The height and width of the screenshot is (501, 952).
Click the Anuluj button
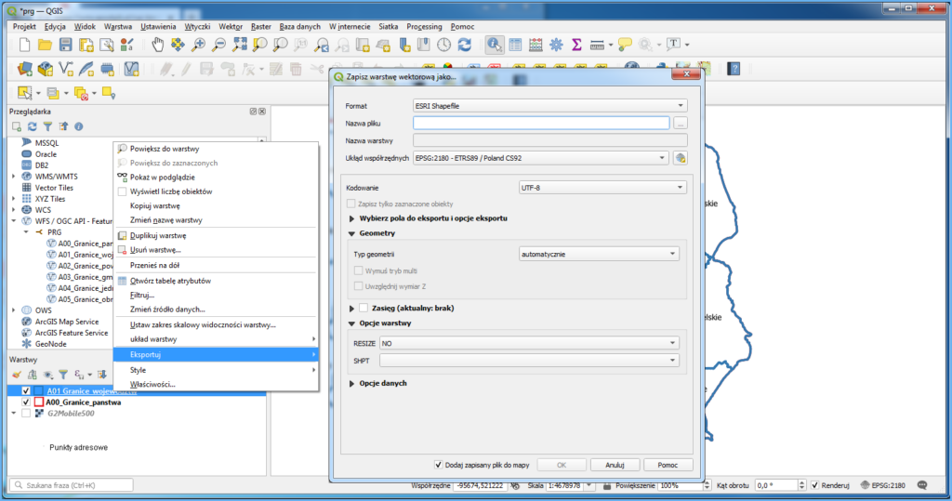(615, 464)
